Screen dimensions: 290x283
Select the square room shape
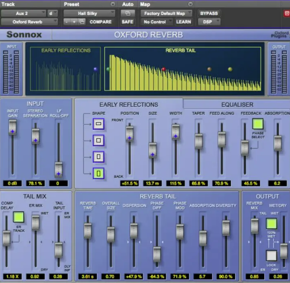[x=99, y=140]
